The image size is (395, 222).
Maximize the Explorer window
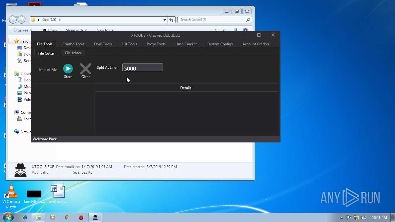pos(237,11)
